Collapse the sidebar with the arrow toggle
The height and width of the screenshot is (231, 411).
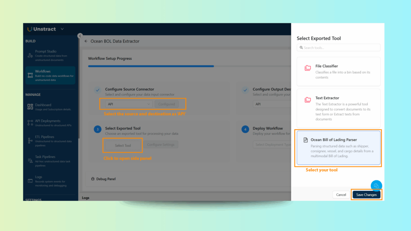[80, 36]
